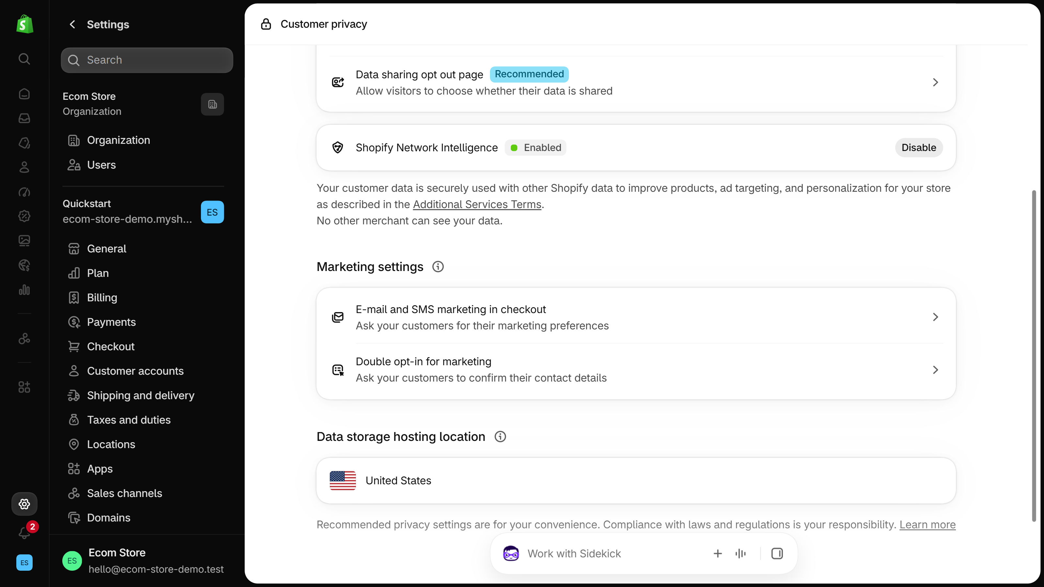Expand Data sharing opt out page chevron
The image size is (1044, 587).
[x=935, y=83]
